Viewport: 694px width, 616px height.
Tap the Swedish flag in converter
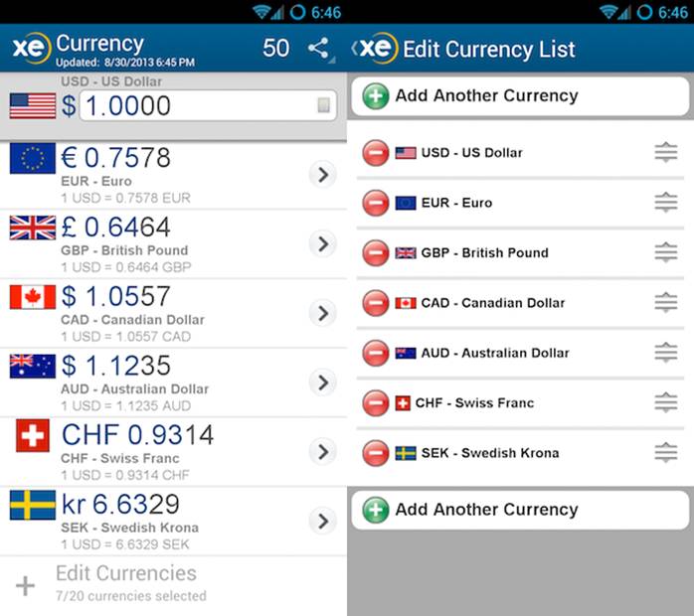pyautogui.click(x=33, y=505)
